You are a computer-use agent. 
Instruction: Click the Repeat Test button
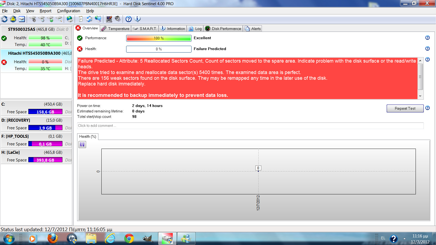(405, 108)
